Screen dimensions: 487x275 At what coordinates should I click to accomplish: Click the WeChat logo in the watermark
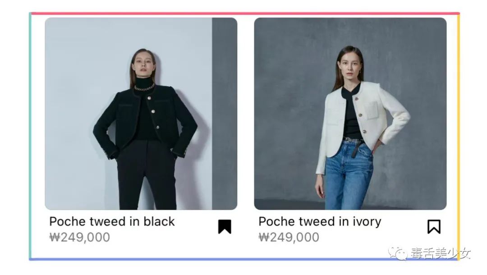pyautogui.click(x=398, y=253)
